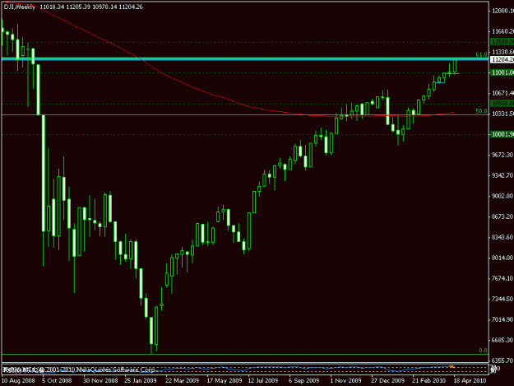514x386 pixels.
Task: Click the 10331.50 price axis label
Action: pos(502,114)
